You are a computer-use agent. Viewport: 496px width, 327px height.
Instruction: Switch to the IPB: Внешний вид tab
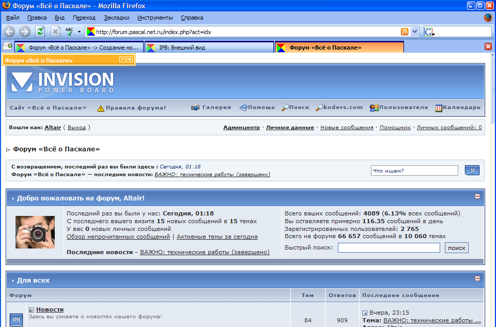pyautogui.click(x=209, y=48)
